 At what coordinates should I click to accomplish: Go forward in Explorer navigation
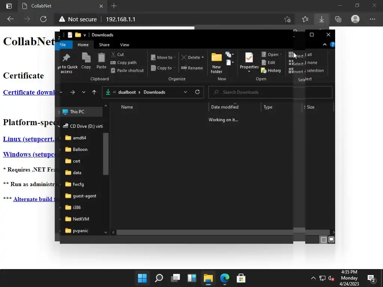point(73,92)
